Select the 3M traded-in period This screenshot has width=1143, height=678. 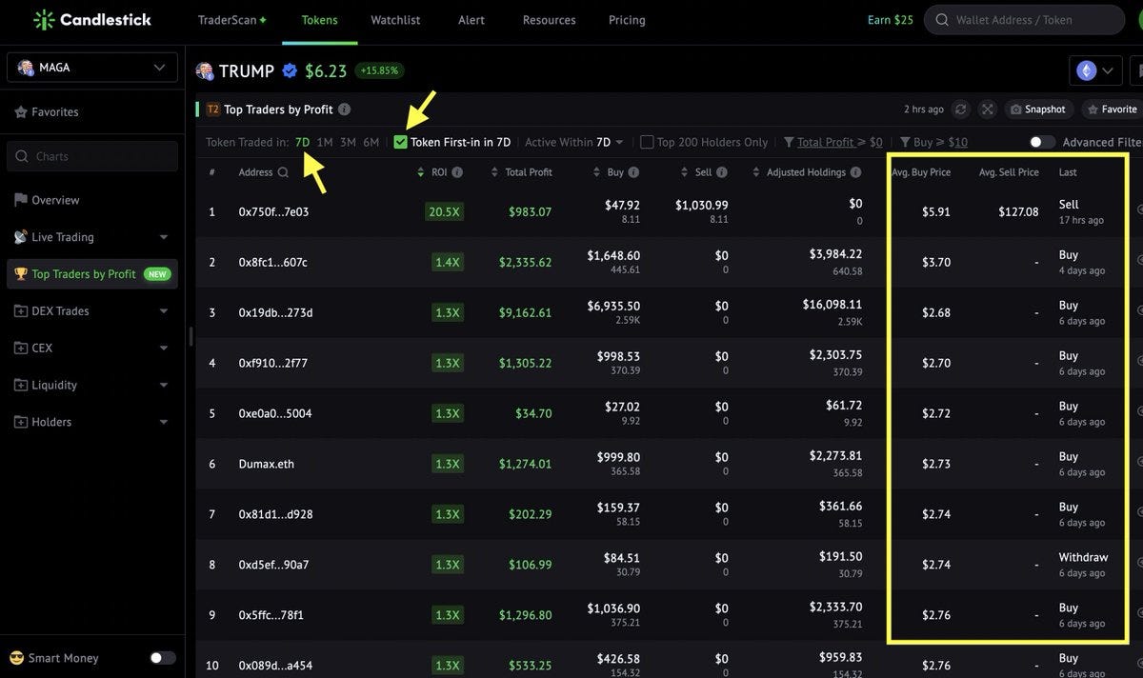(x=348, y=142)
